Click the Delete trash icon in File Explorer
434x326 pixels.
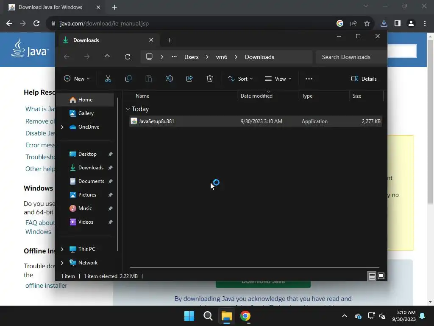210,79
